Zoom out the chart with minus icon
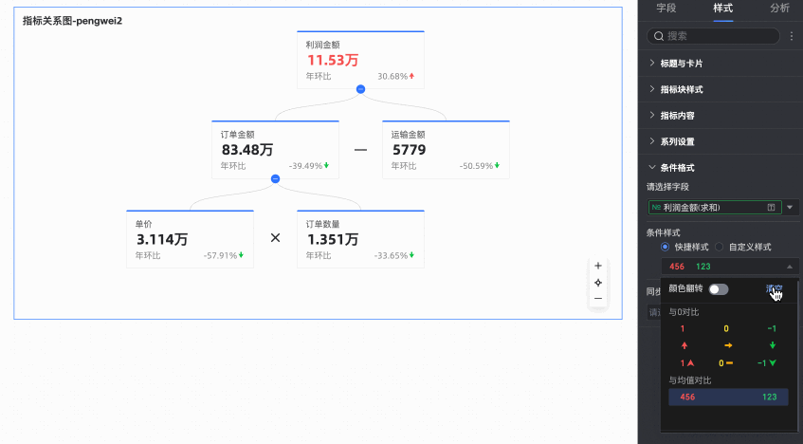The height and width of the screenshot is (444, 803). (598, 299)
